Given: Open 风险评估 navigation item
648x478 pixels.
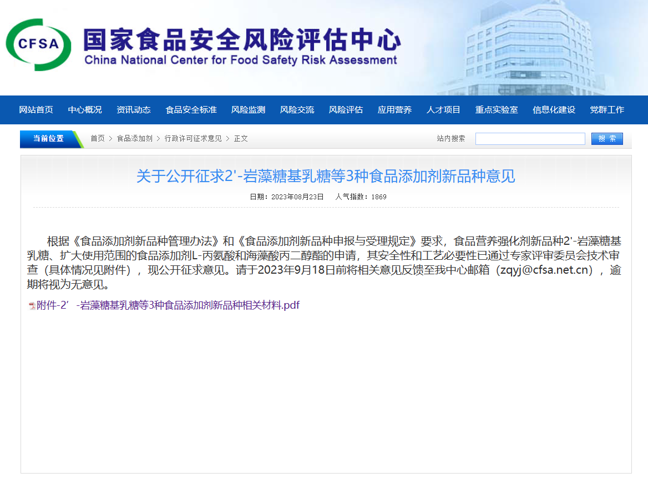Looking at the screenshot, I should pyautogui.click(x=346, y=110).
